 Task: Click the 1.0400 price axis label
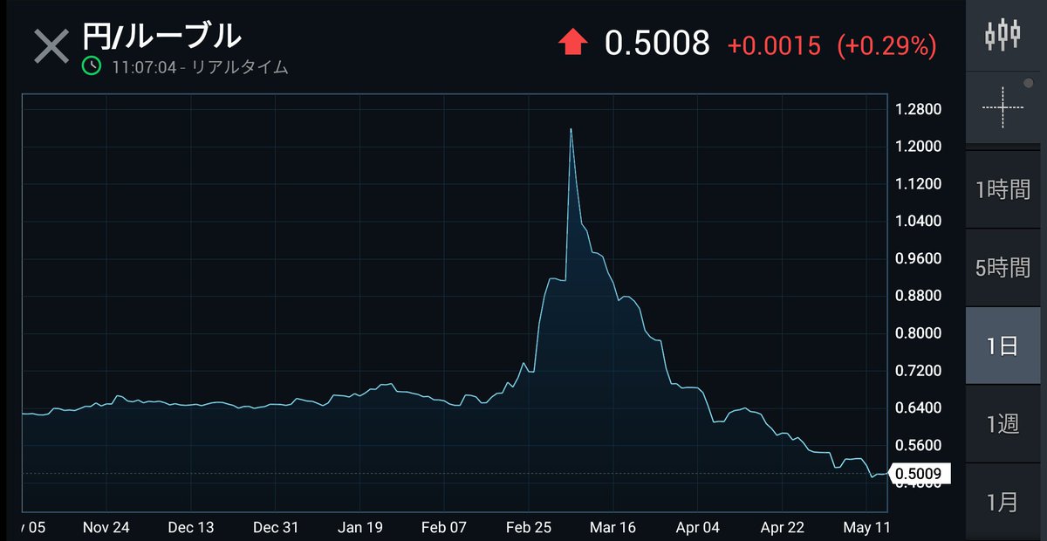[918, 221]
